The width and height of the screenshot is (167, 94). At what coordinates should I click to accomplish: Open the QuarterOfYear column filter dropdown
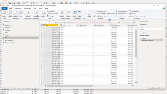(93, 25)
